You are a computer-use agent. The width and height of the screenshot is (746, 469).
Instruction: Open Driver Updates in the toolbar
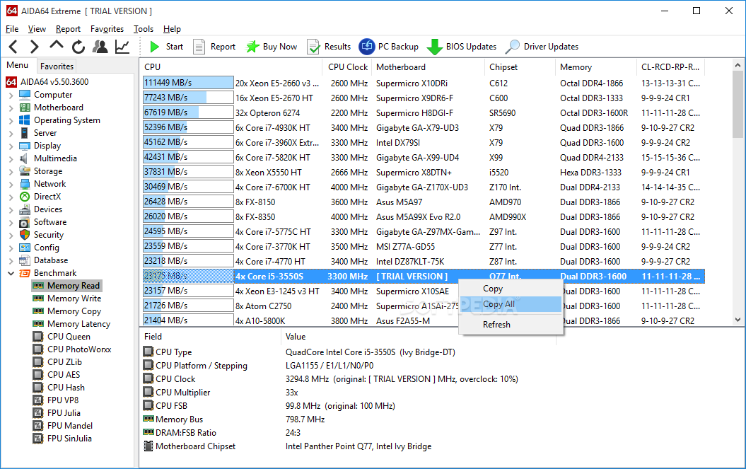[x=542, y=47]
